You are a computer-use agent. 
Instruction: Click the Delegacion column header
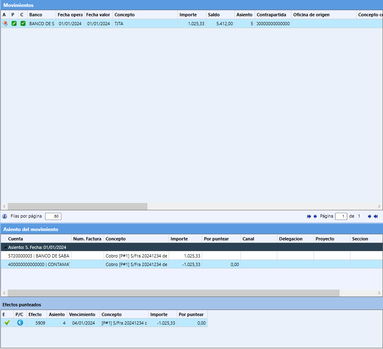click(x=296, y=239)
